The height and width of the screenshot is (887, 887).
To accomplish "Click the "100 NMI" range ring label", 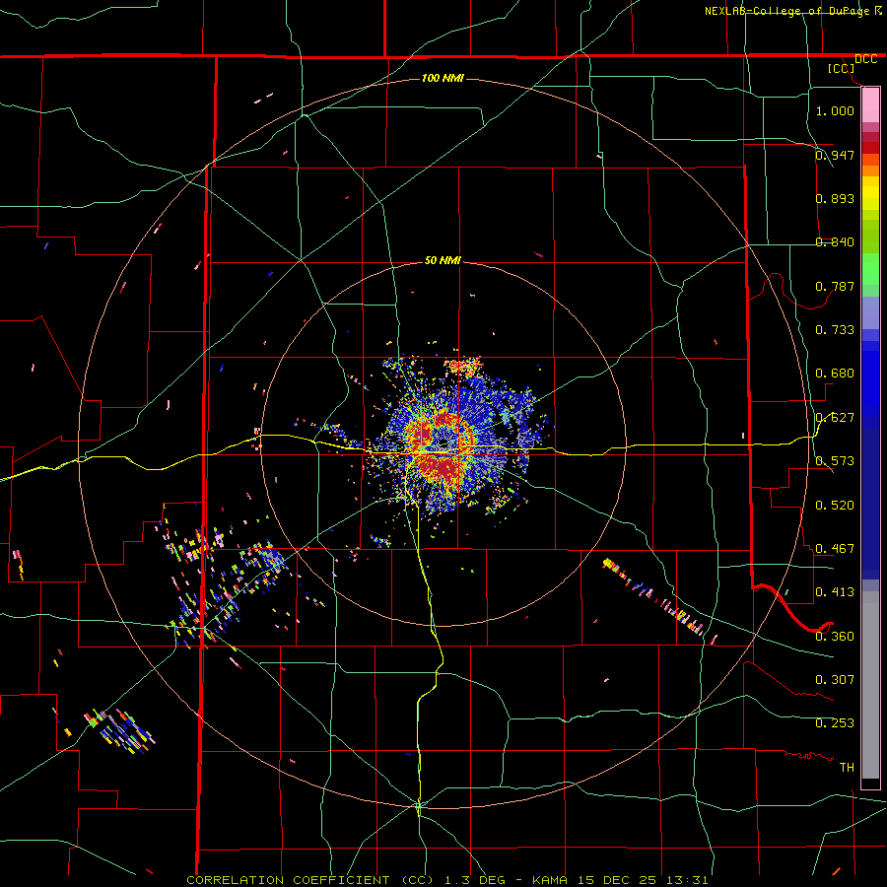I will click(x=443, y=78).
